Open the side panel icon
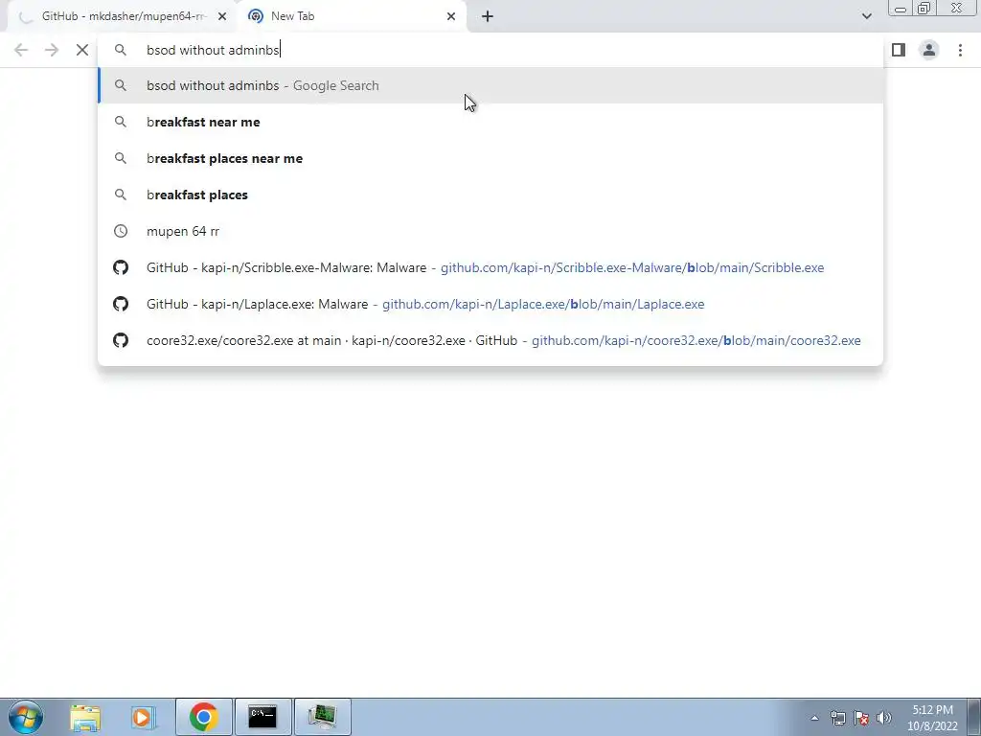981x736 pixels. coord(899,50)
